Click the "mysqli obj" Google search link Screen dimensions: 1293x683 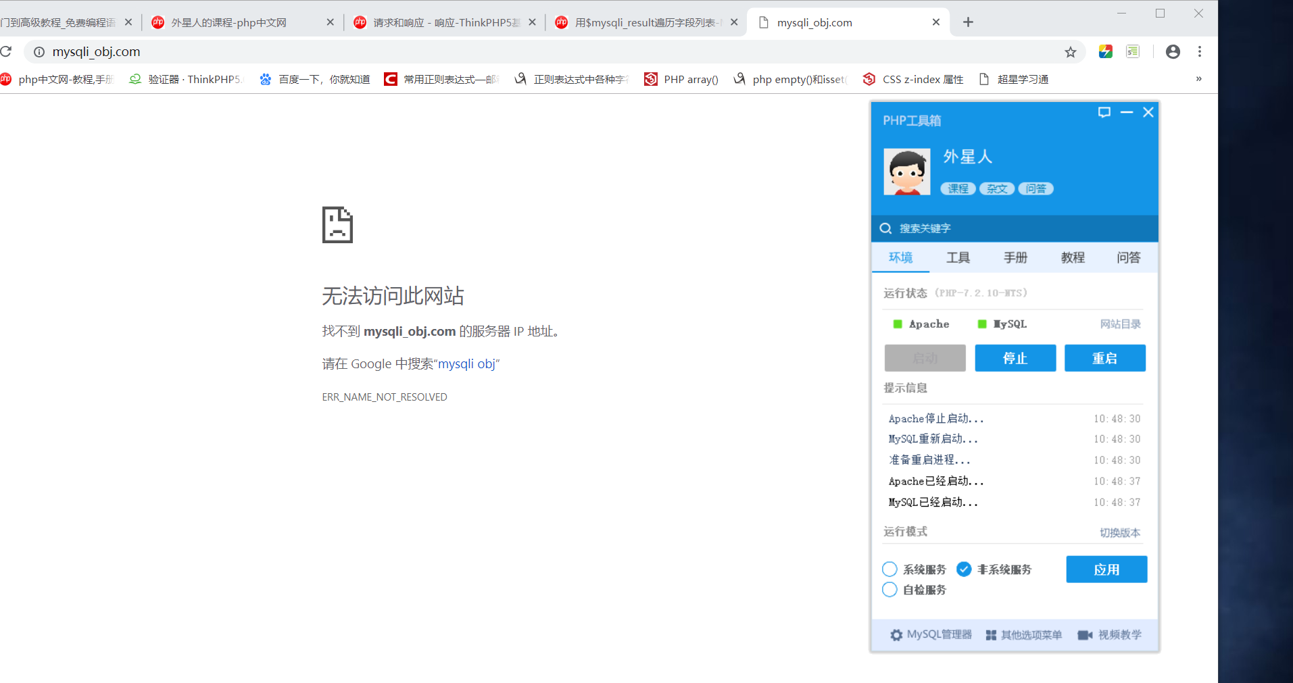point(468,363)
